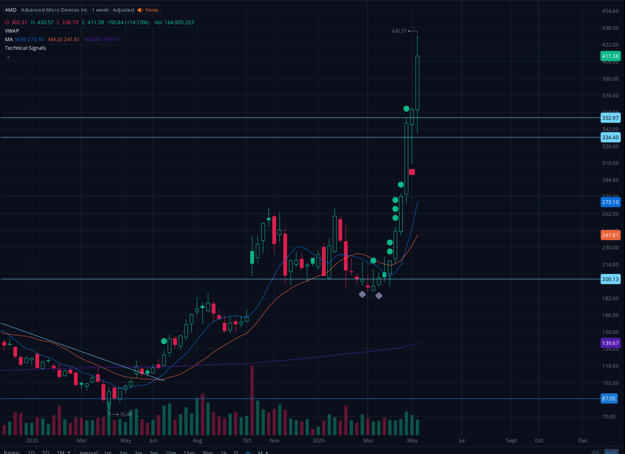625x454 pixels.
Task: Select the 5D range button
Action: pos(46,452)
